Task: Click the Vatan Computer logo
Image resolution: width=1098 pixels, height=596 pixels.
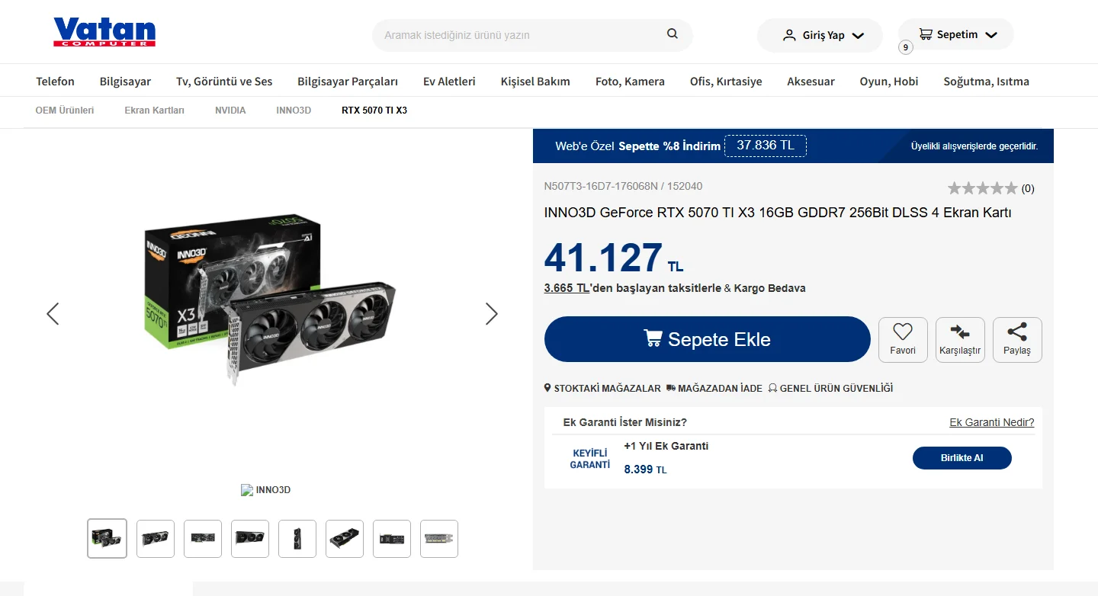Action: (104, 33)
